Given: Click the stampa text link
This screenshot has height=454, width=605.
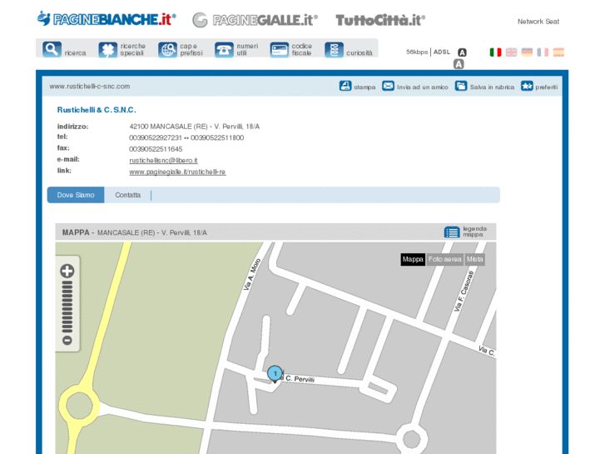Looking at the screenshot, I should pyautogui.click(x=364, y=87).
